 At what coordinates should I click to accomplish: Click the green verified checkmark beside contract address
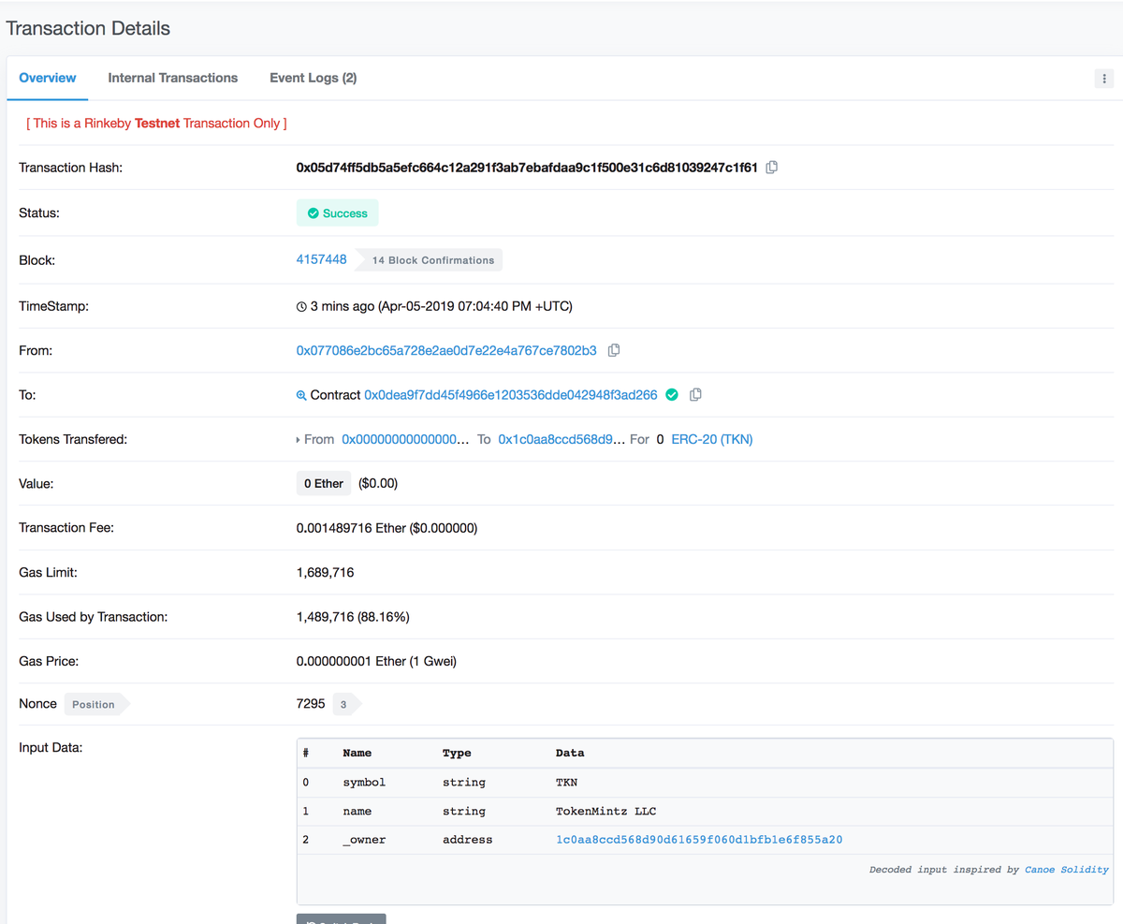[671, 395]
